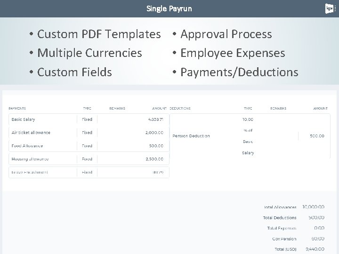The width and height of the screenshot is (339, 254).
Task: Click the Single Payrun slide title
Action: click(169, 8)
